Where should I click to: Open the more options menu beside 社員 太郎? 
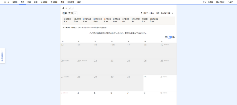(75, 13)
